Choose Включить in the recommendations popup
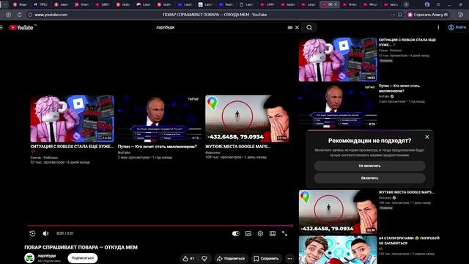This screenshot has width=469, height=264. click(x=369, y=178)
